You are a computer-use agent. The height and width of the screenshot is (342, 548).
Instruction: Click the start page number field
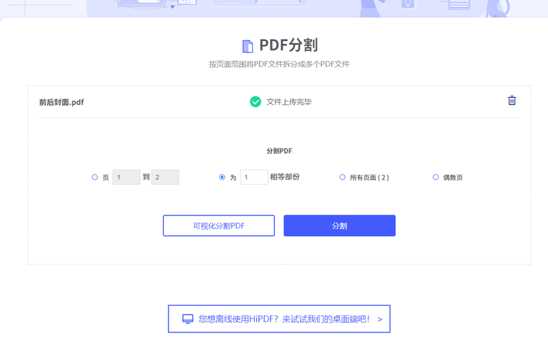[126, 177]
